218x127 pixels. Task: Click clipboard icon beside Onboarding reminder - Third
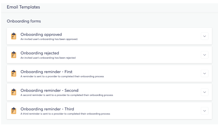coord(14,111)
